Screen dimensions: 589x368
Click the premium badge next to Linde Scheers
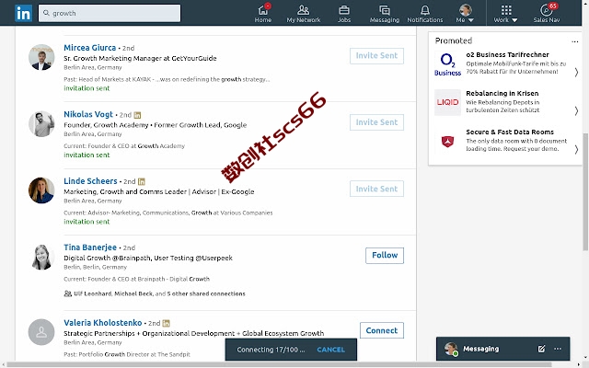tap(141, 182)
